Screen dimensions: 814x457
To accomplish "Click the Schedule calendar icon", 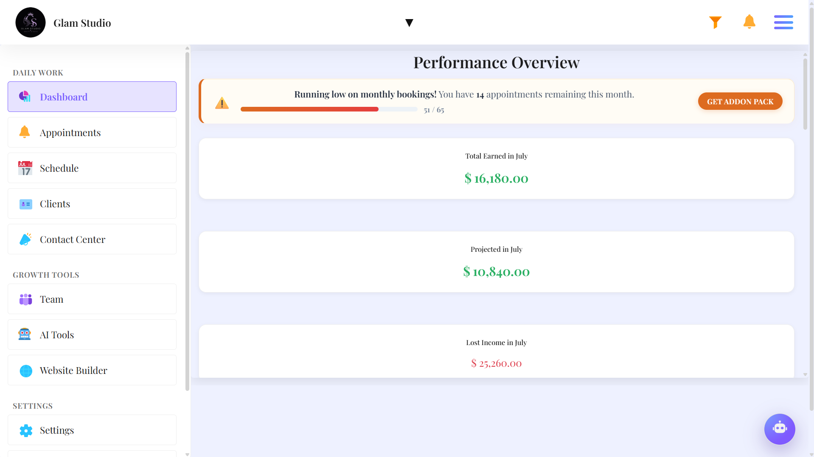I will click(x=25, y=168).
